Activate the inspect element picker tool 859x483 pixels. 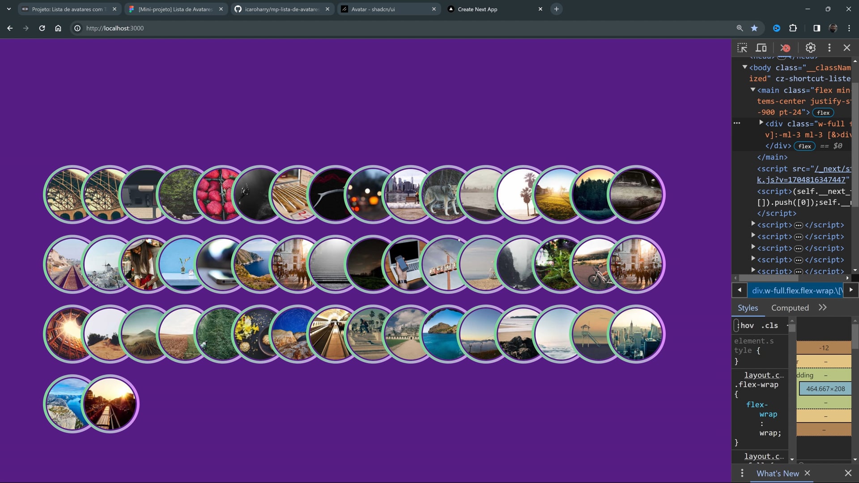[742, 48]
